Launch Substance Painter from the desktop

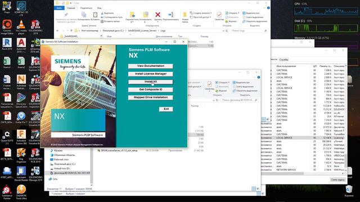(x=7, y=192)
